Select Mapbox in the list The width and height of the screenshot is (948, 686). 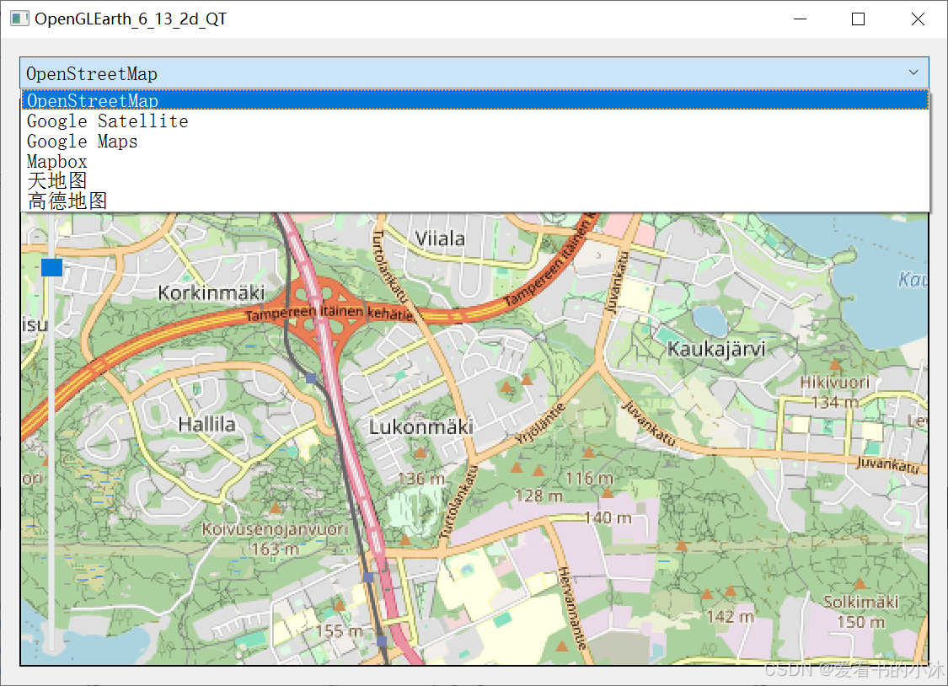[474, 161]
